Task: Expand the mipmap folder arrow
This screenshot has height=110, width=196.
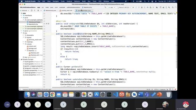Action: coord(23,42)
